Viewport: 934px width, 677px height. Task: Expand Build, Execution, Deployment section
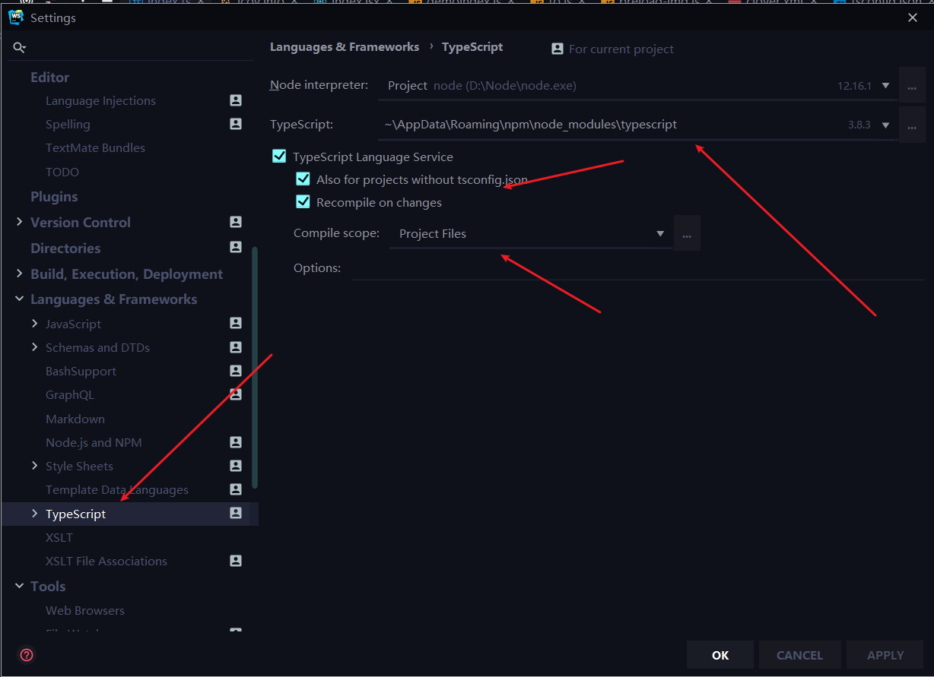[x=19, y=274]
